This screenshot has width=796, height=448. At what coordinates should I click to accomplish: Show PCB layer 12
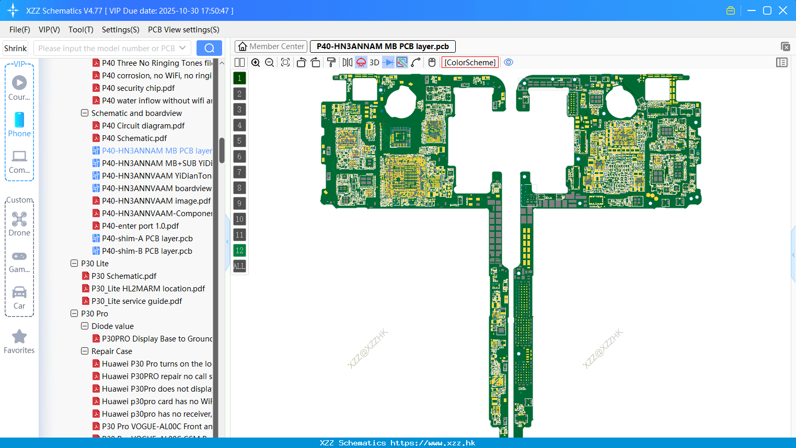[x=239, y=251]
